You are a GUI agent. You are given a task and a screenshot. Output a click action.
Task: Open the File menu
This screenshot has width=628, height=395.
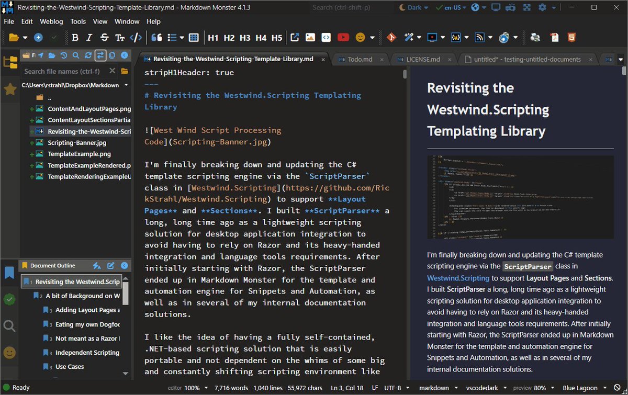click(x=9, y=21)
